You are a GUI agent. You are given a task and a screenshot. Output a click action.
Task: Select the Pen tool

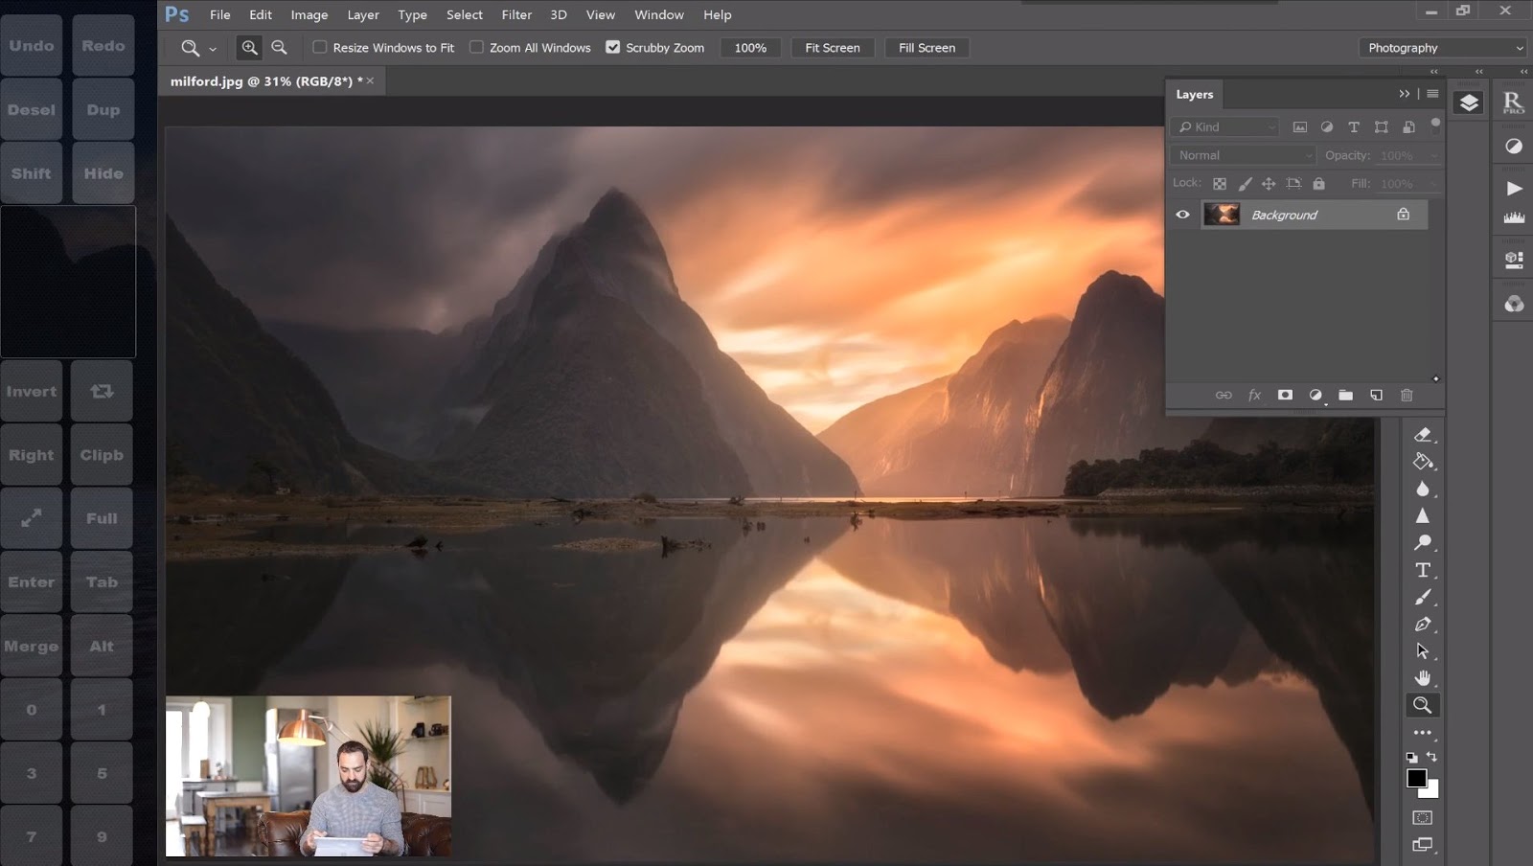(1424, 625)
